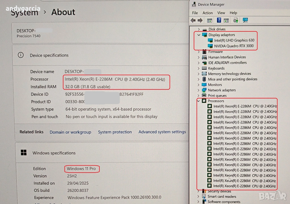Click the Update device driver toolbar icon
The width and height of the screenshot is (290, 204).
[236, 20]
